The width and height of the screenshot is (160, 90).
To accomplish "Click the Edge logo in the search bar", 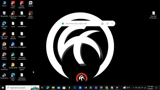I will (x=63, y=23).
